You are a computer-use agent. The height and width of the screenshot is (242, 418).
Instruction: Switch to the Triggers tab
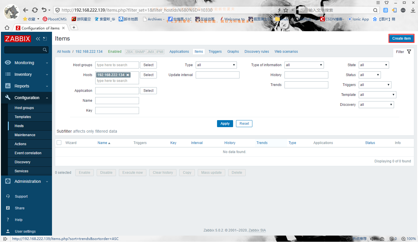215,52
